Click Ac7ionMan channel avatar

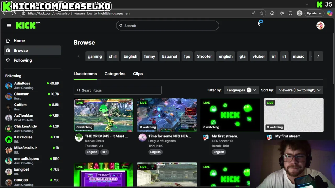[9, 118]
